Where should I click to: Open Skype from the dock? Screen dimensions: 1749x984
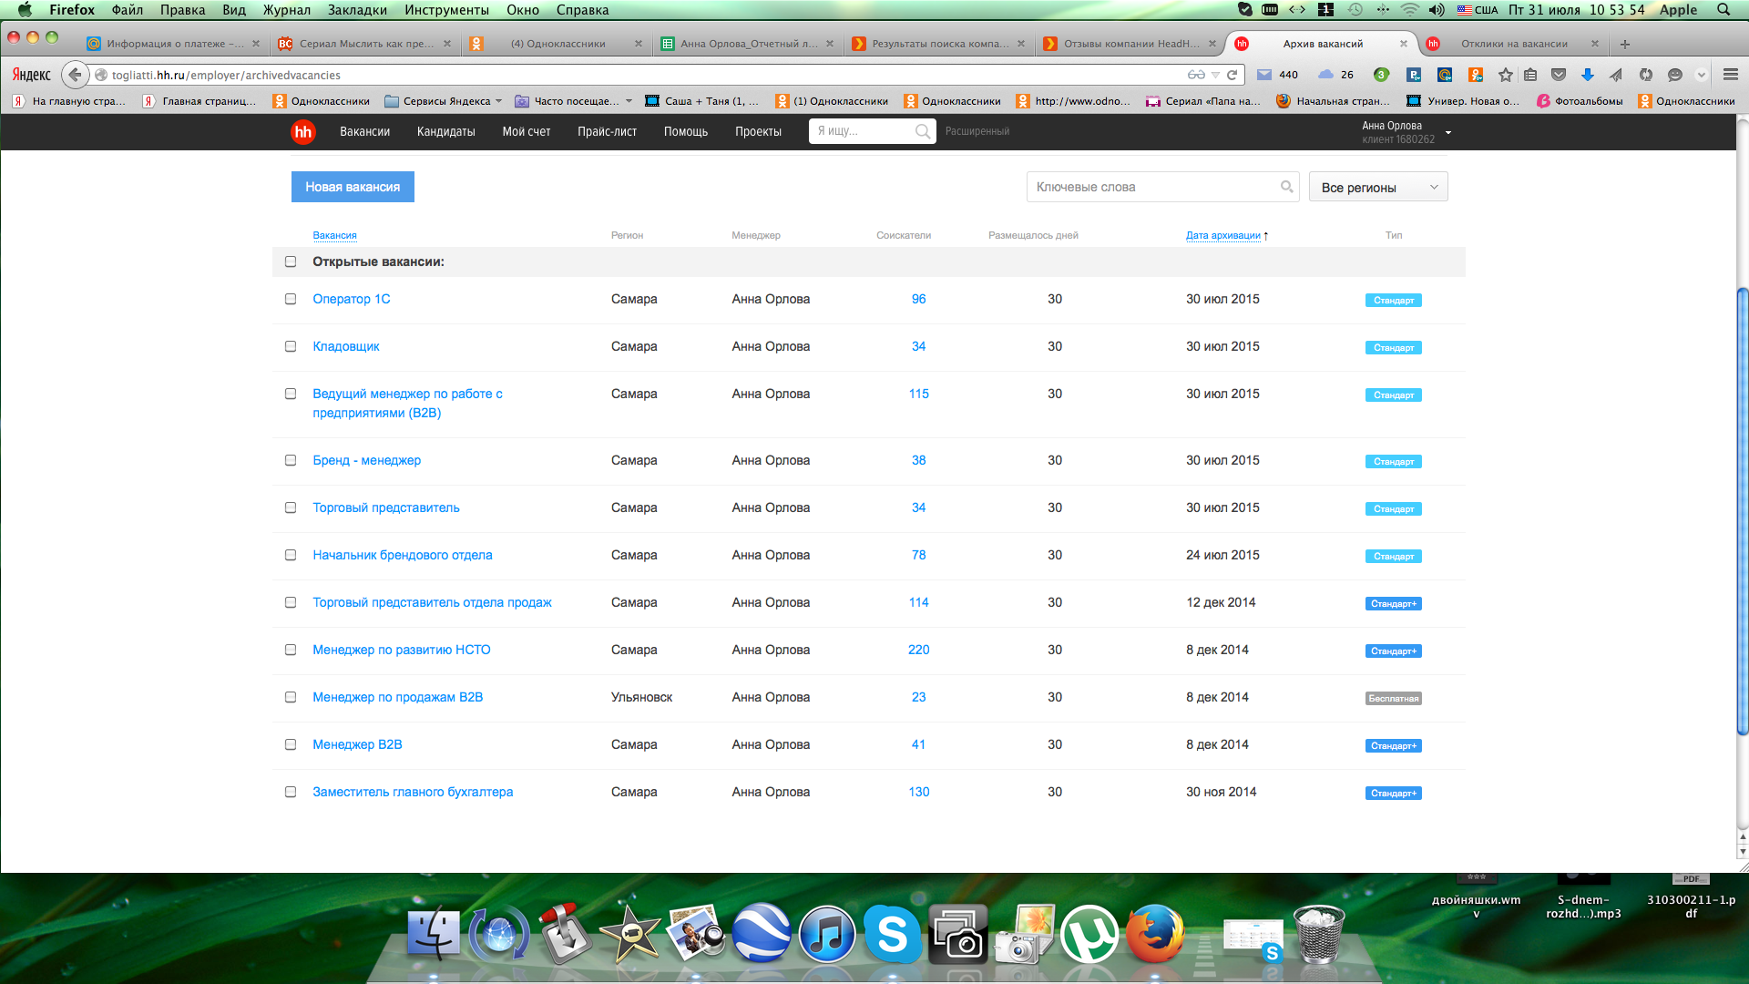[891, 934]
